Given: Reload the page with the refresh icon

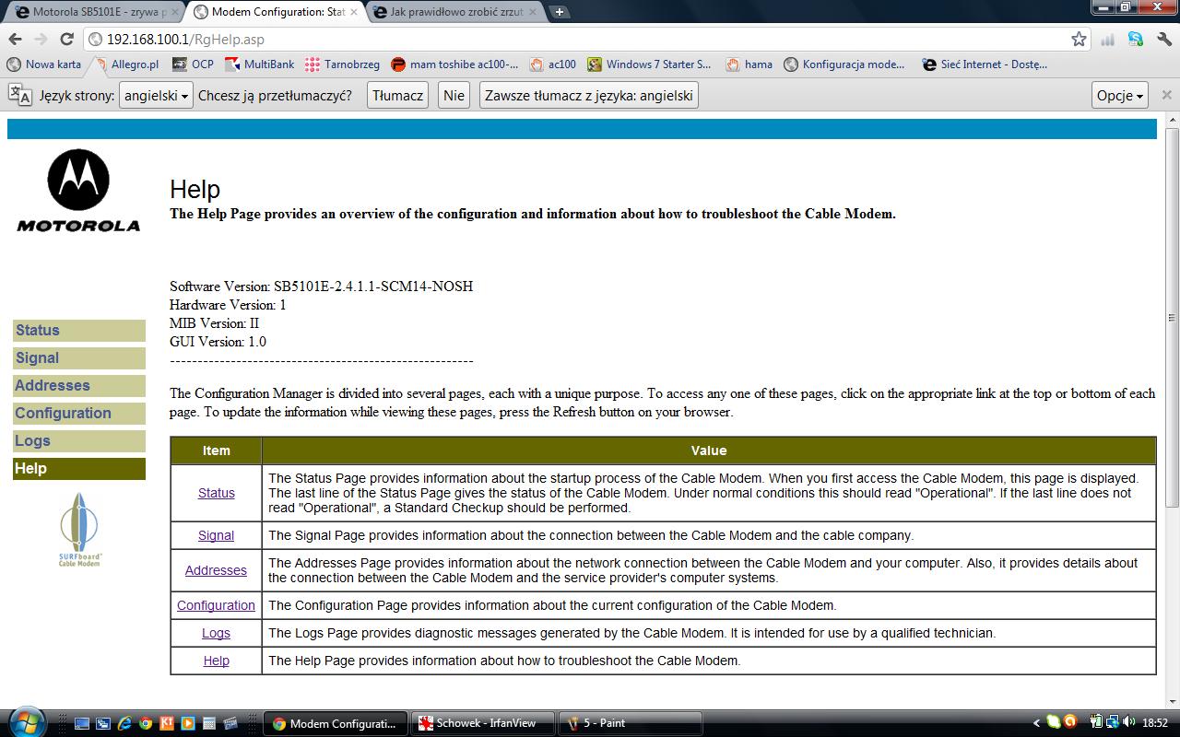Looking at the screenshot, I should pos(66,39).
